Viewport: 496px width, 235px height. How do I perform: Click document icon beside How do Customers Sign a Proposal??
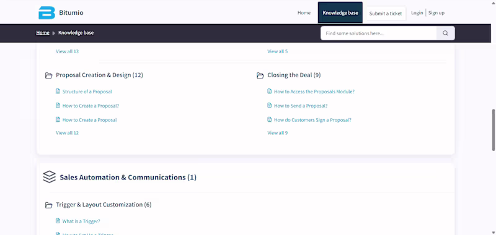pos(270,119)
